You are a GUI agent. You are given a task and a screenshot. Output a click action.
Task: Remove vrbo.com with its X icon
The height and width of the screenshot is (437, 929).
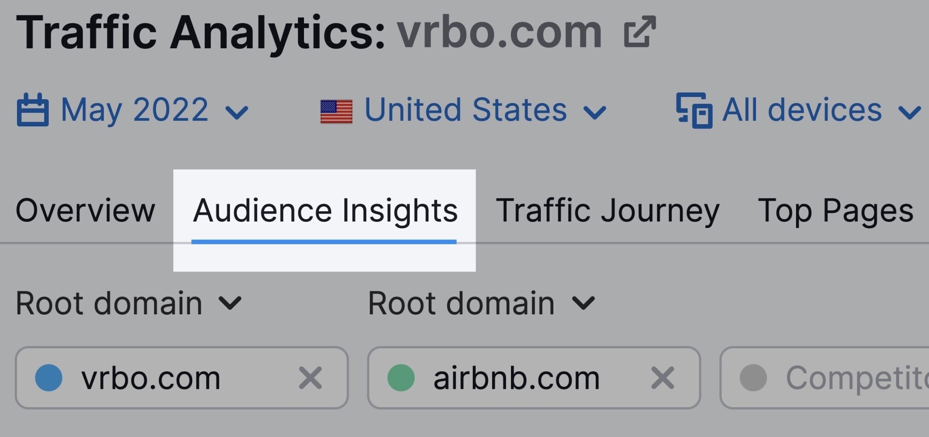(310, 378)
